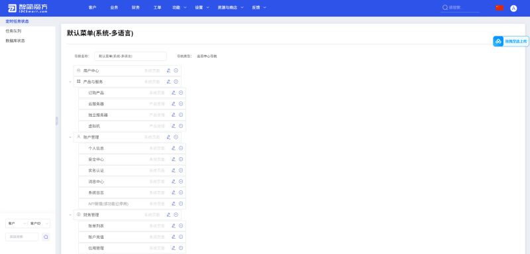Click the search magnifier icon in header
The height and width of the screenshot is (254, 530).
[x=445, y=7]
